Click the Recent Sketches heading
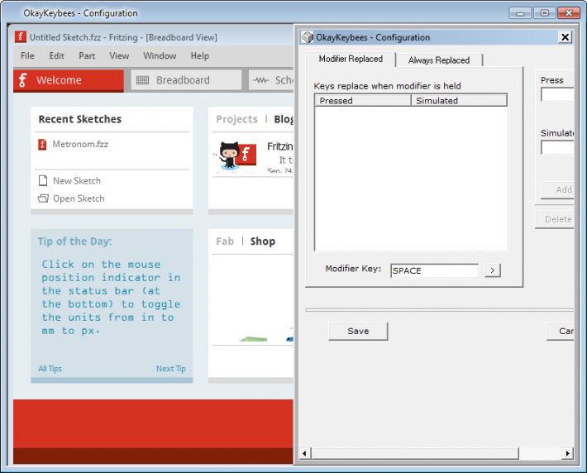 click(79, 119)
